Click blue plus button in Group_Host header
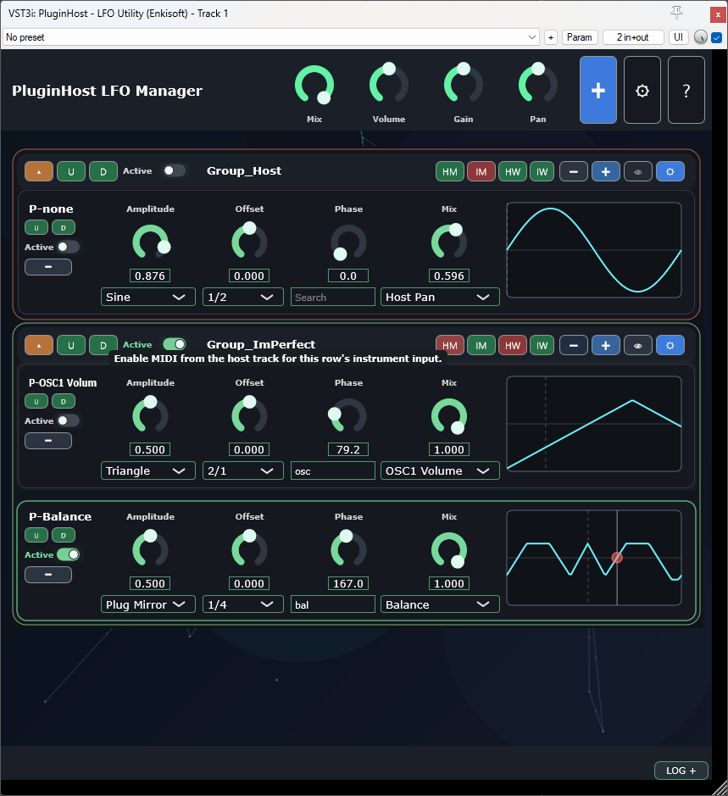 (606, 171)
